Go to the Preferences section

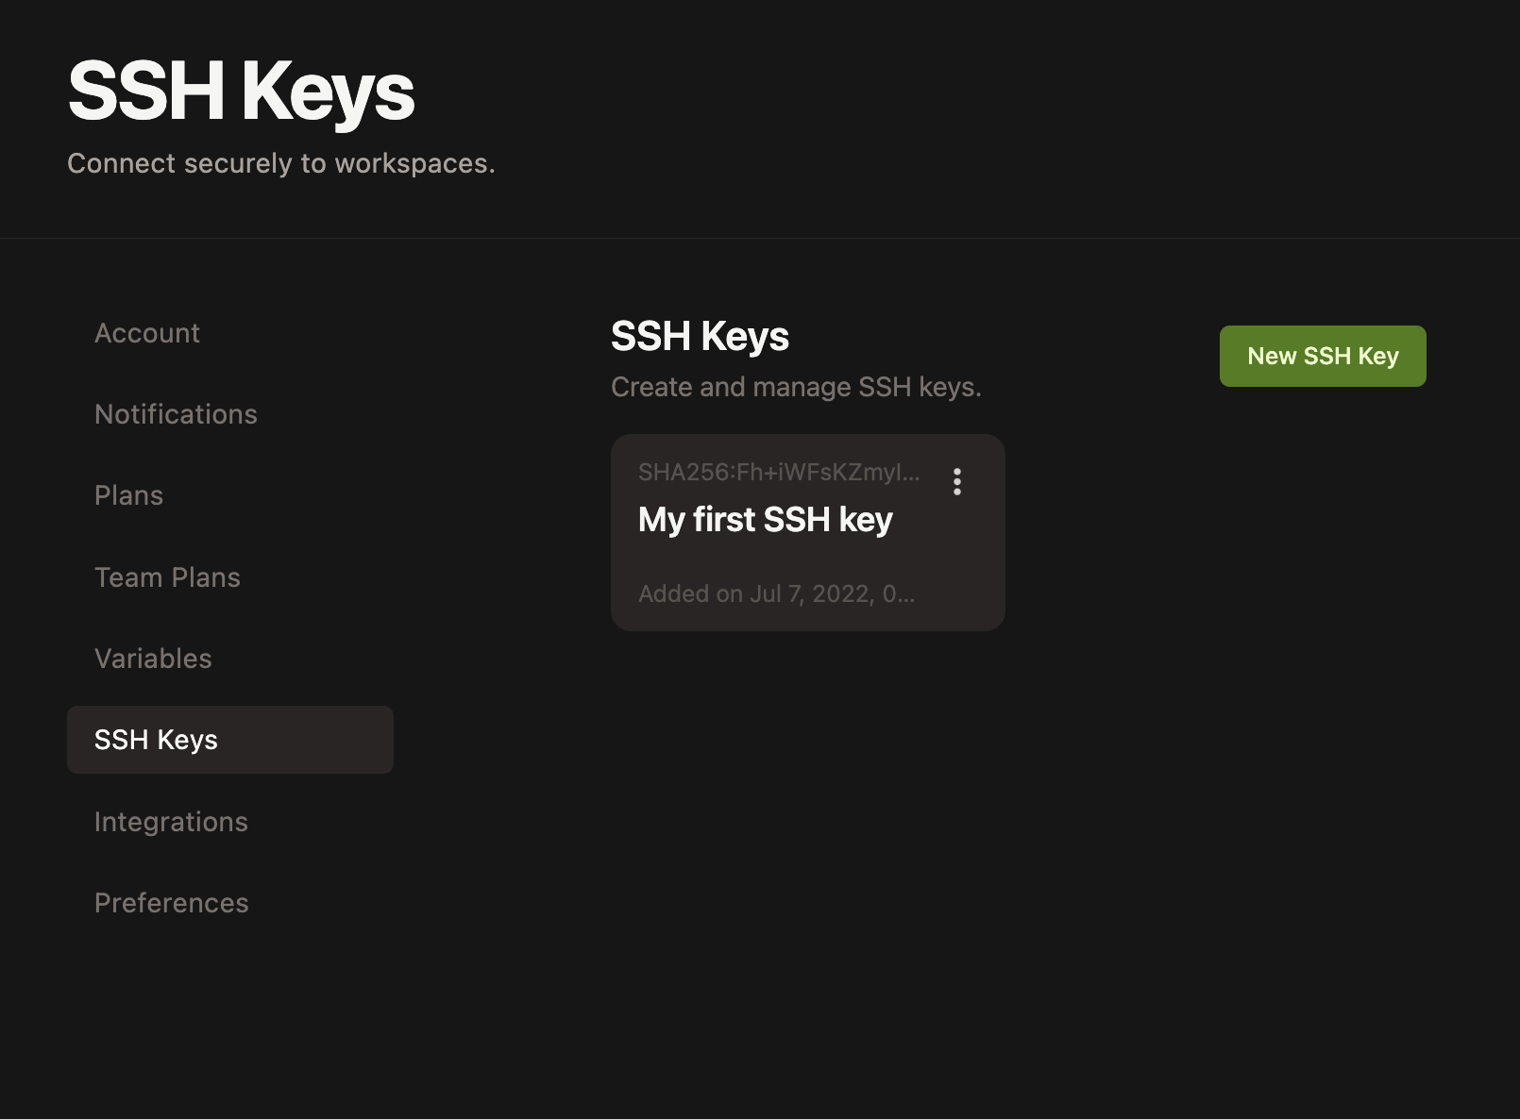coord(171,903)
